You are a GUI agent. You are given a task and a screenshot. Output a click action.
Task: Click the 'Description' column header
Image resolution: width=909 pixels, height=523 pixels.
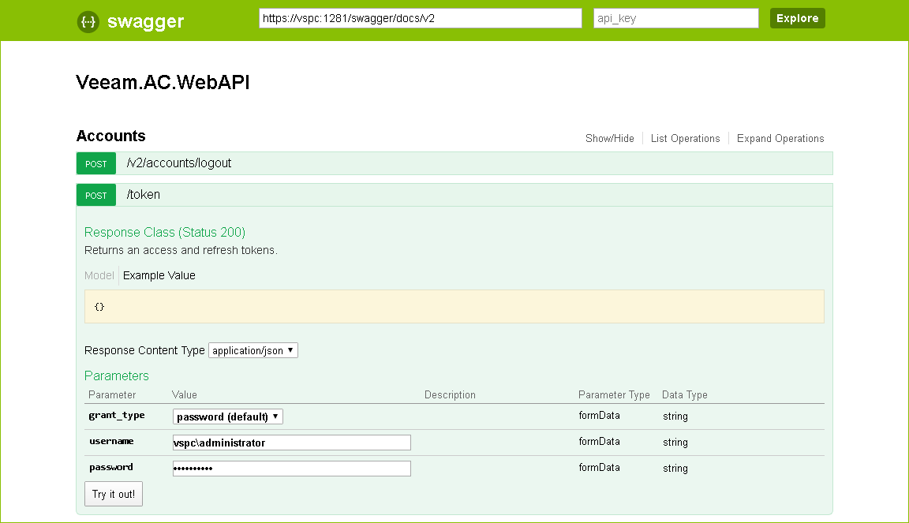coord(450,395)
